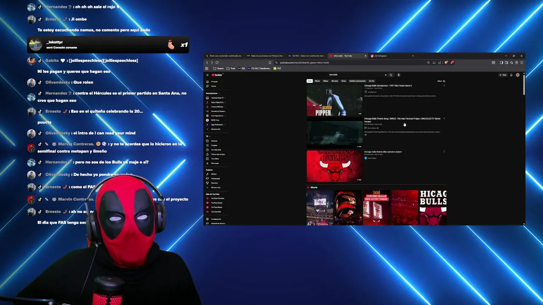Open YouTube notifications bell
Image resolution: width=543 pixels, height=305 pixels.
click(511, 75)
